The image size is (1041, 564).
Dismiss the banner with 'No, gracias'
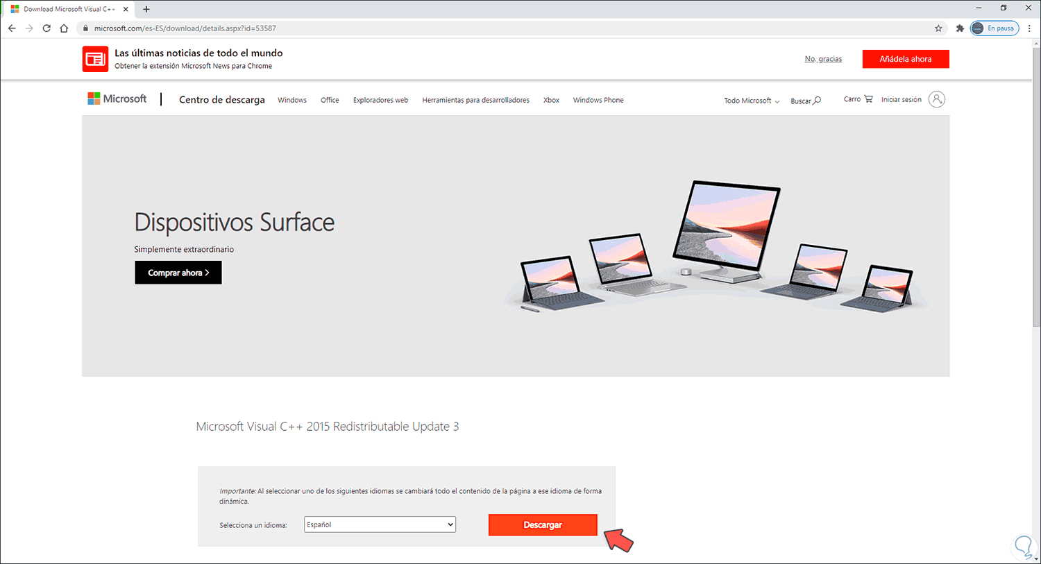[823, 59]
